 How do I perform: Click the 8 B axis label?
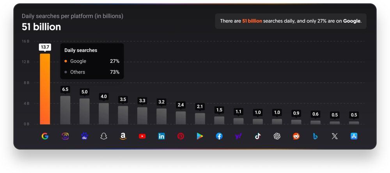point(27,83)
